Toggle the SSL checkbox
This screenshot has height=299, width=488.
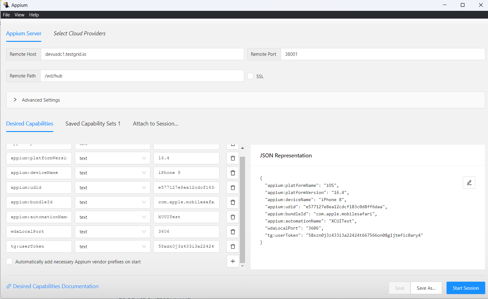(x=250, y=76)
